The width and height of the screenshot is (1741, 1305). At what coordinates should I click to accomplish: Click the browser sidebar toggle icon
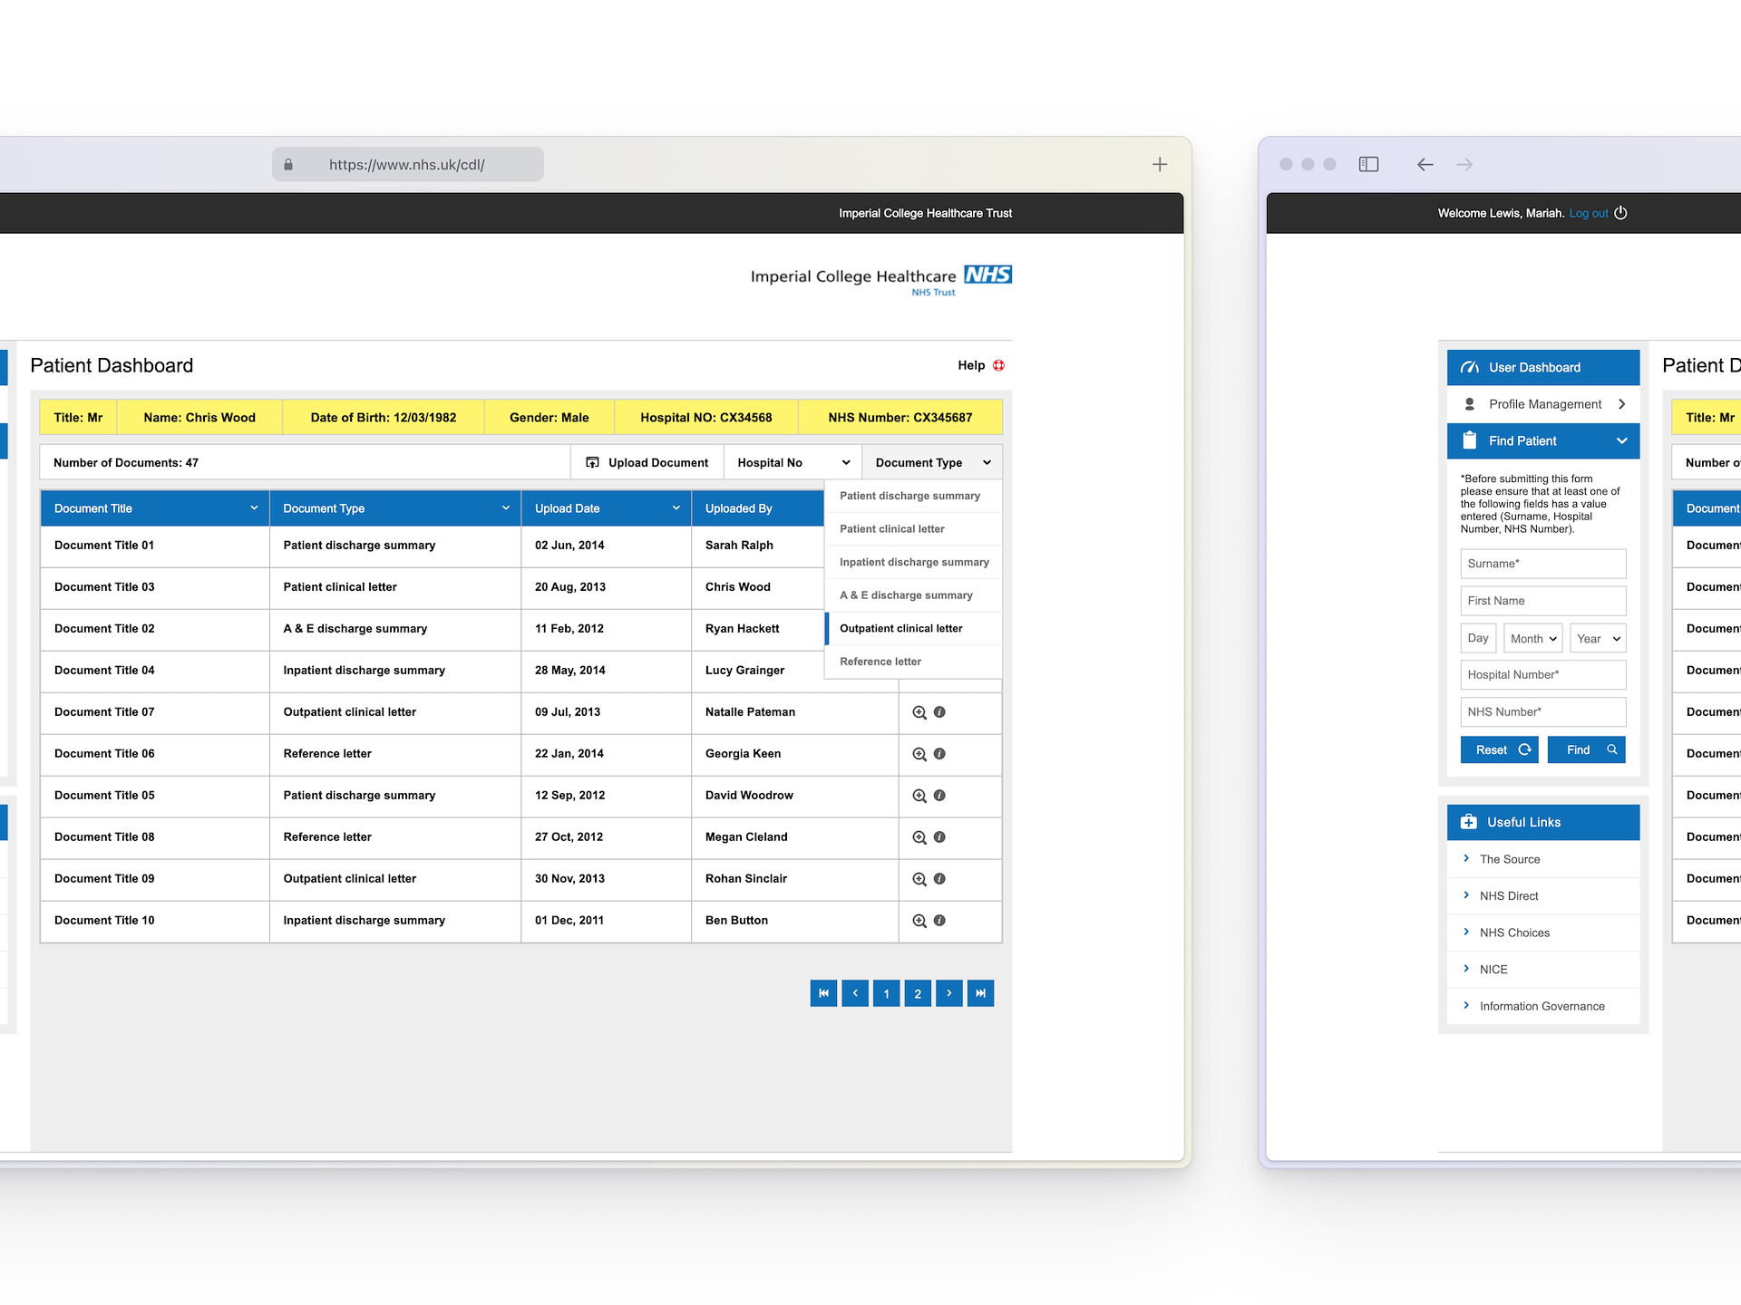(x=1368, y=164)
